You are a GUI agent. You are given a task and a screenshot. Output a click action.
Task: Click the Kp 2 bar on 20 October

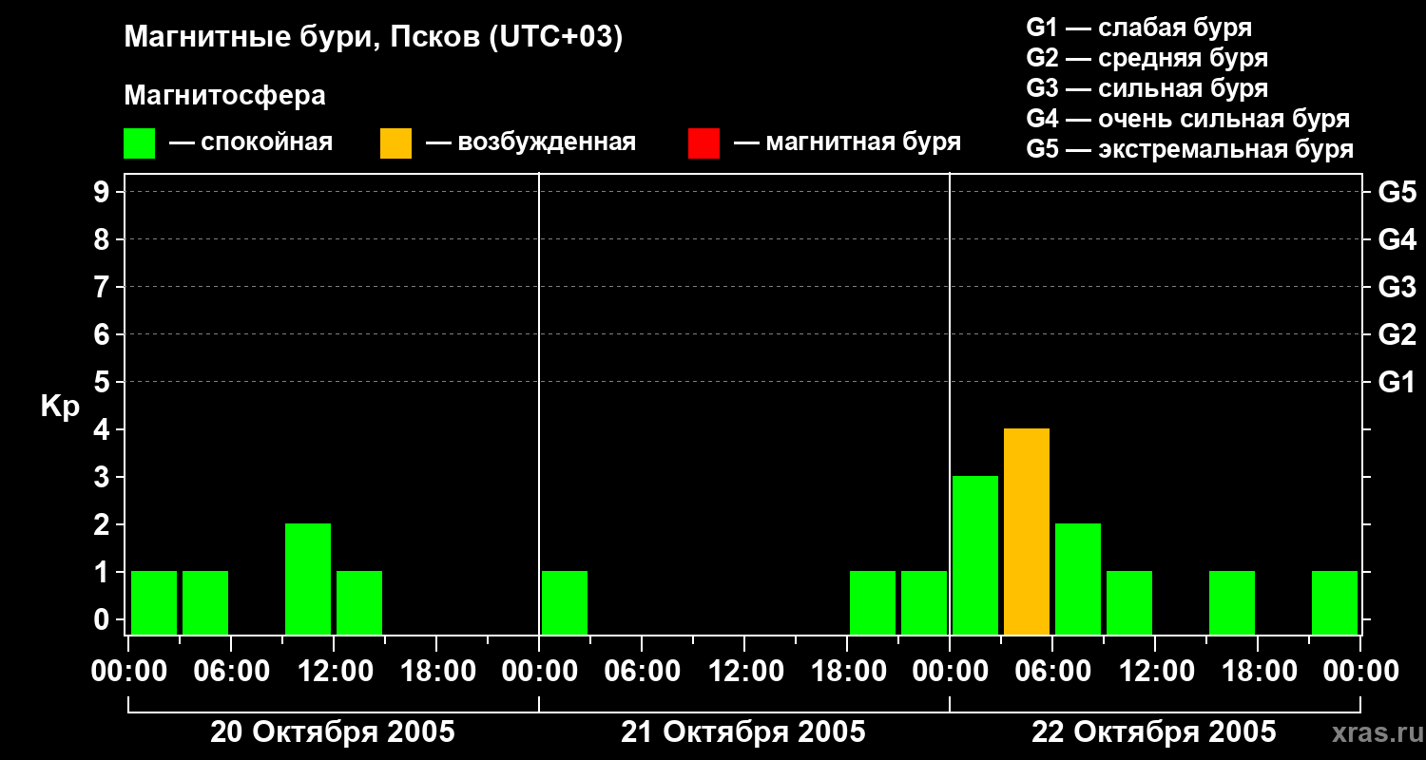pos(308,579)
